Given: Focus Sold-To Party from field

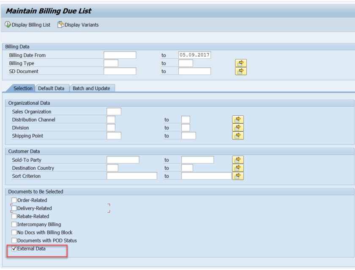Looking at the screenshot, I should 123,160.
